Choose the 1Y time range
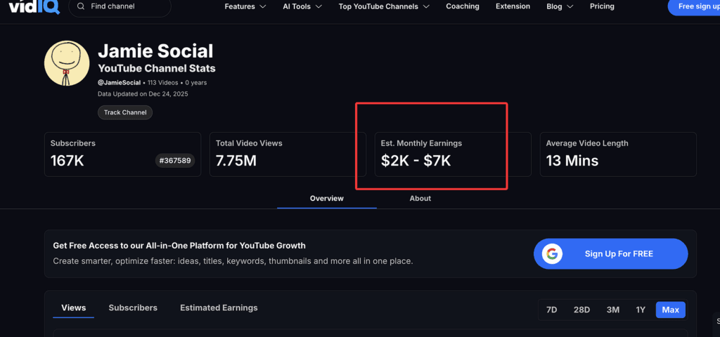This screenshot has width=720, height=337. [x=641, y=310]
